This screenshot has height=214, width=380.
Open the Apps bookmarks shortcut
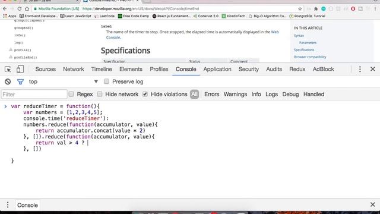pos(9,16)
